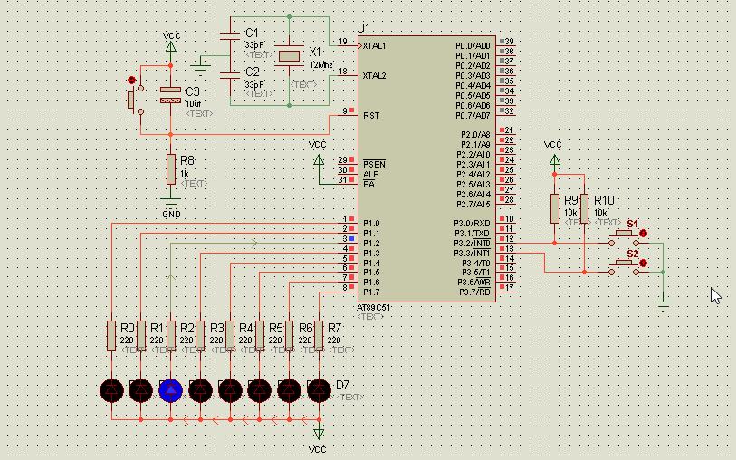The height and width of the screenshot is (460, 736).
Task: Click the XTAL2 pin label
Action: point(374,75)
